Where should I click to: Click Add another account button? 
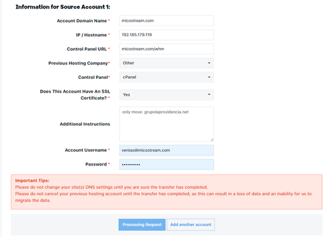(191, 225)
